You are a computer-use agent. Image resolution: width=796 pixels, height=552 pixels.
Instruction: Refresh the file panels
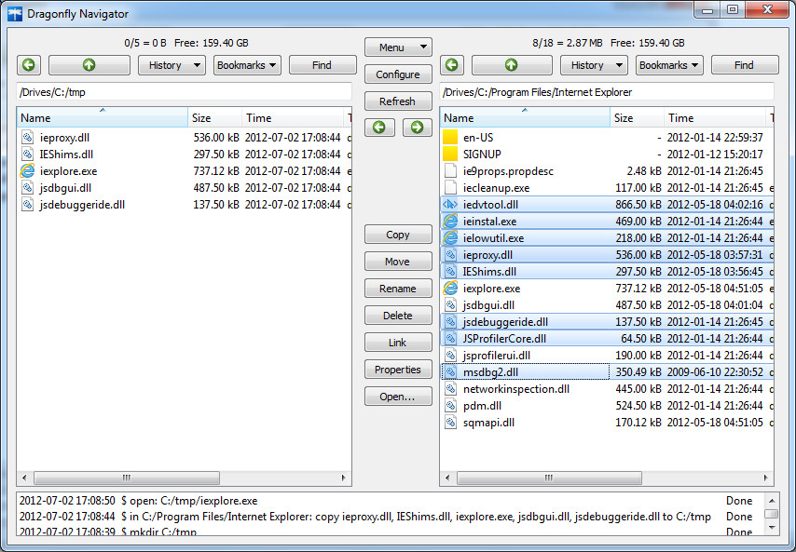click(x=398, y=101)
